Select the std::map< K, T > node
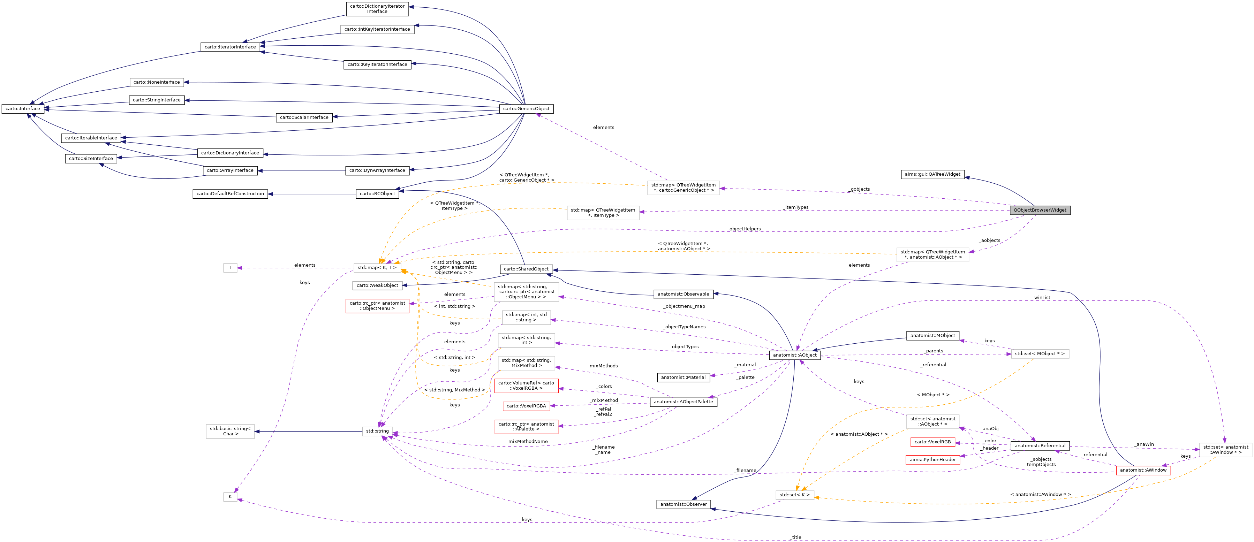The height and width of the screenshot is (542, 1254). (377, 268)
